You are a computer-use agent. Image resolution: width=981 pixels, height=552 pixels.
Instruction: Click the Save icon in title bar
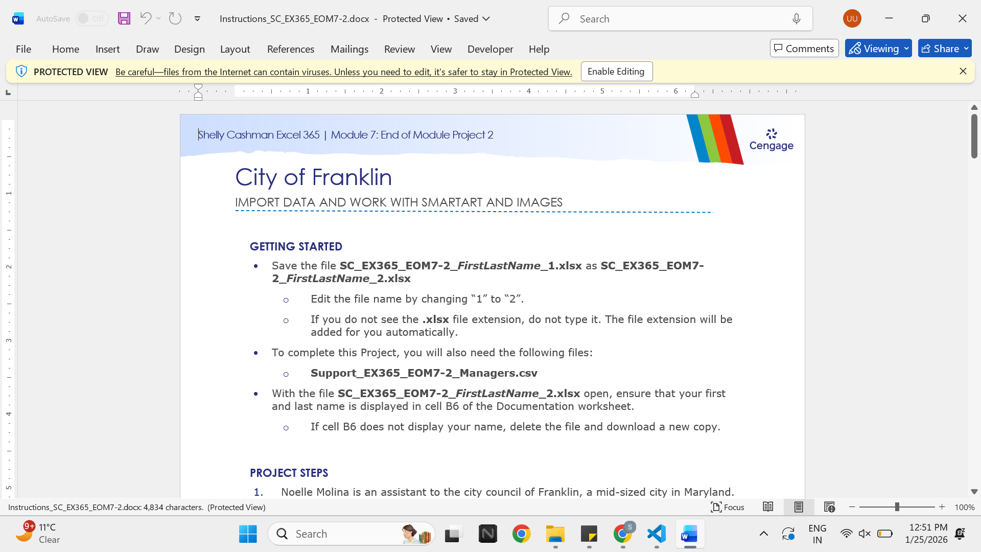coord(124,18)
